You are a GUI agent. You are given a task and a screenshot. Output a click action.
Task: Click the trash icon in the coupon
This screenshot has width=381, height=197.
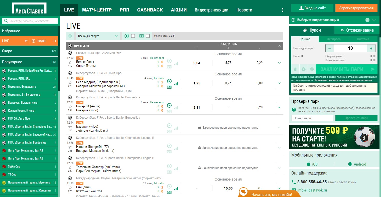(x=295, y=69)
